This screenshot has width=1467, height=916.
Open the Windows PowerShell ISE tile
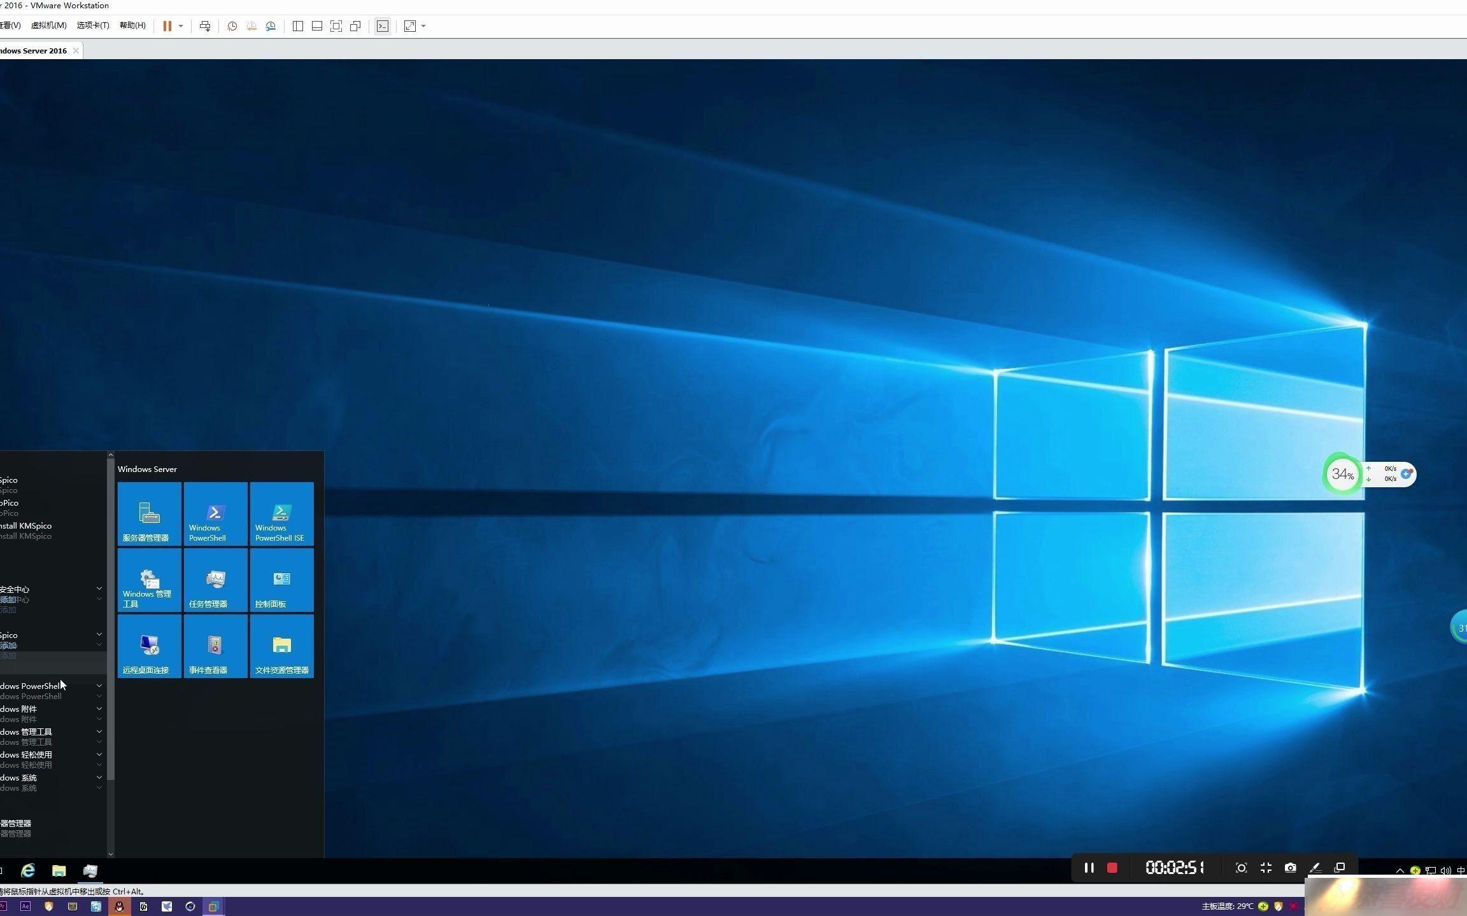pos(281,513)
